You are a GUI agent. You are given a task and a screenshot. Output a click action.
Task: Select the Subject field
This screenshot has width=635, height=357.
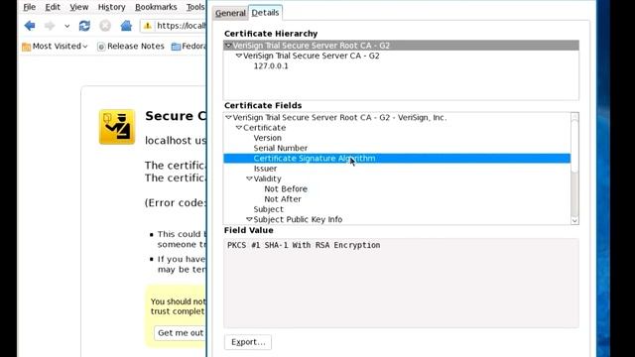tap(269, 209)
